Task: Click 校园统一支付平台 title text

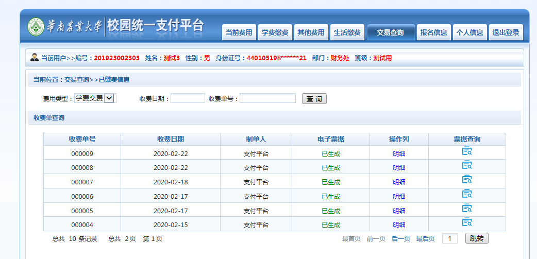Action: (x=156, y=26)
